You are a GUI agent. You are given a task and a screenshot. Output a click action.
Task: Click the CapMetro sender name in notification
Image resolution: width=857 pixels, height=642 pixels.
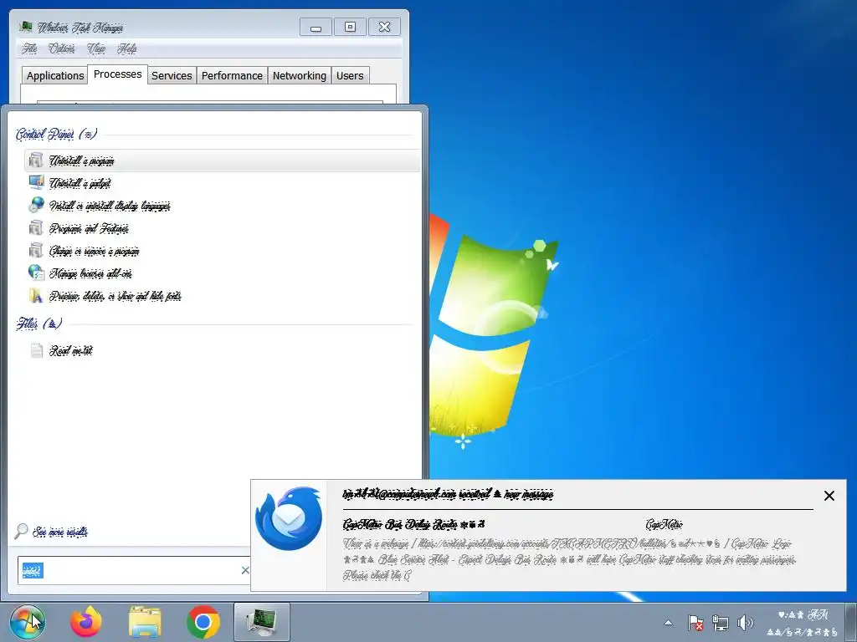point(664,525)
